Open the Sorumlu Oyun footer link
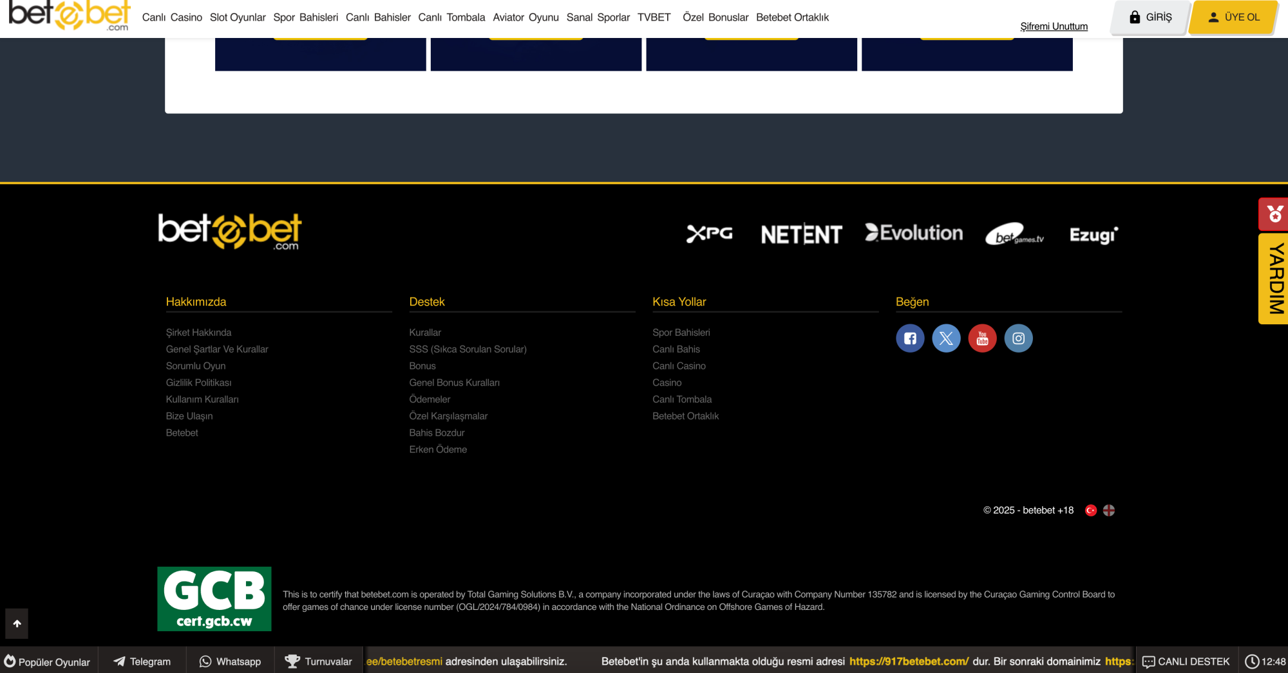The height and width of the screenshot is (673, 1288). (x=196, y=366)
